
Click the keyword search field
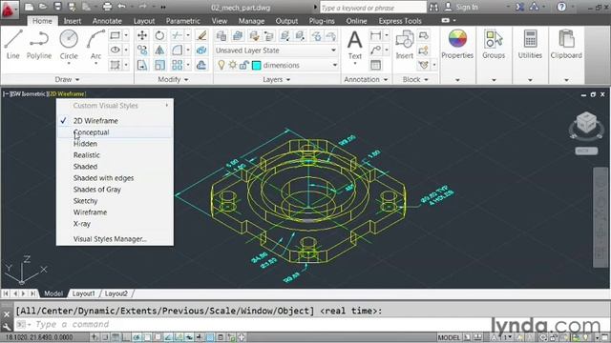pyautogui.click(x=372, y=8)
